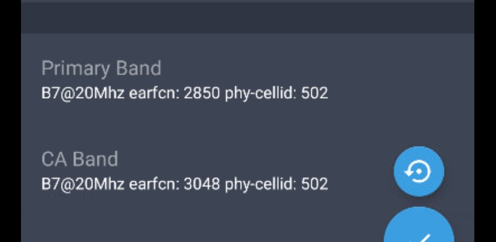Click phy-cellid: 502 under CA Band
Viewport: 496px width, 242px height.
[276, 184]
